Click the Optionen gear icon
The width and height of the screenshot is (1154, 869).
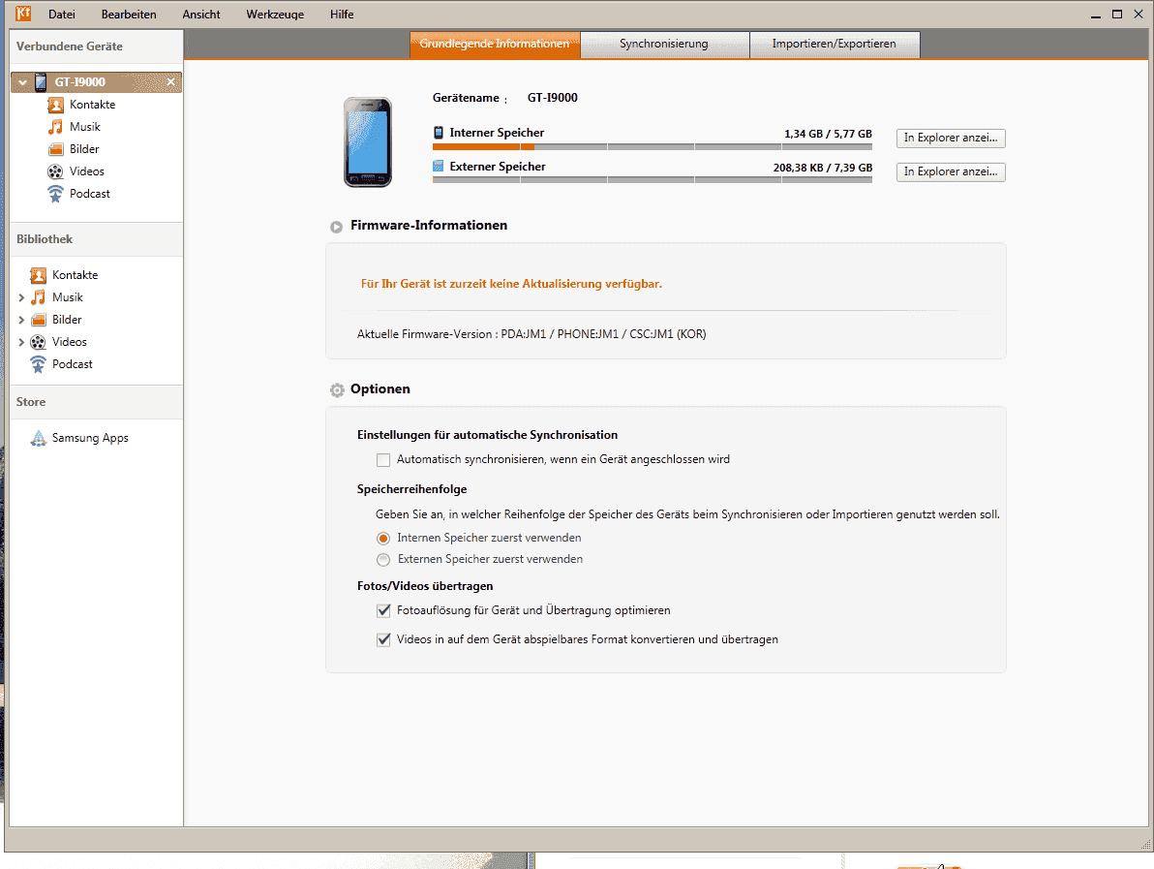(x=337, y=389)
